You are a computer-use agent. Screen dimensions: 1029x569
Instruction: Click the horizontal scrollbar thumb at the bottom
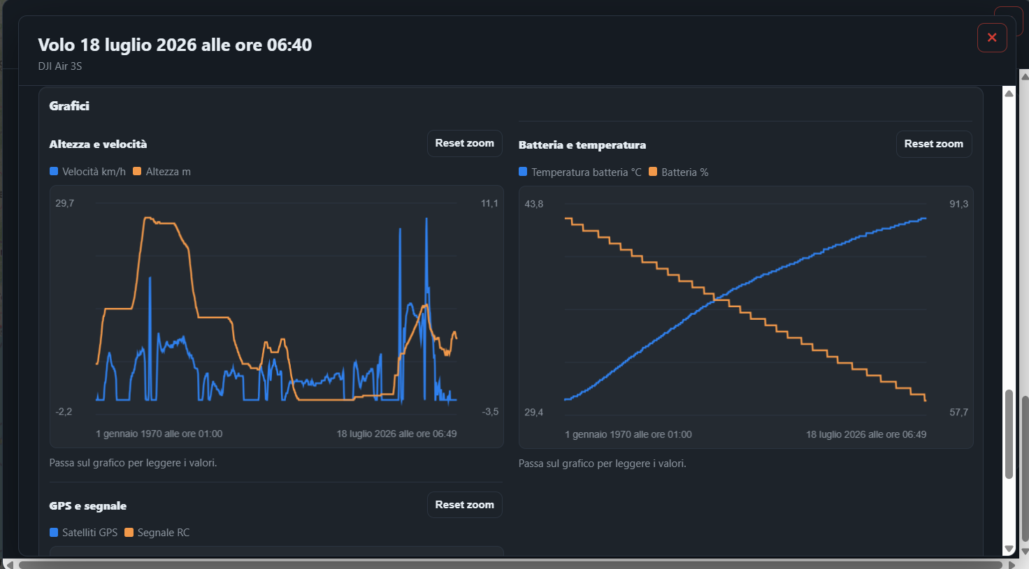click(510, 564)
